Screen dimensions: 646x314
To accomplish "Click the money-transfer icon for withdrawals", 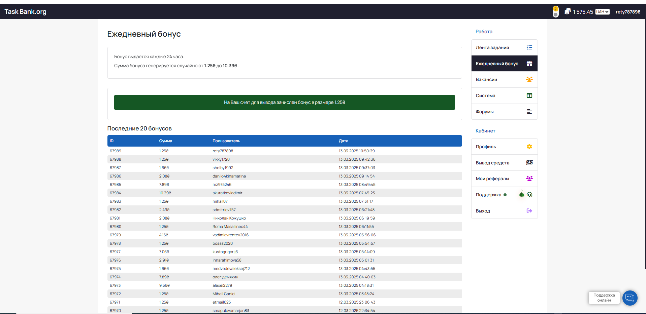I will click(x=529, y=163).
